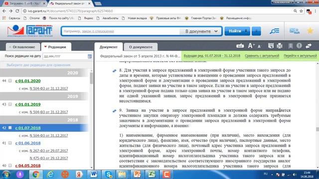
Task: Open 'N 475-ФЗ от 29.12.2017' link
Action: point(49,158)
